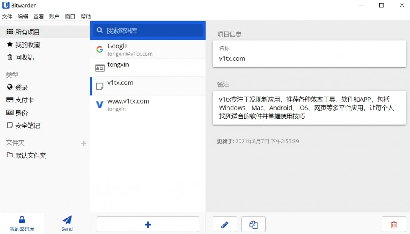Select the Google login entry
Image resolution: width=410 pixels, height=234 pixels.
pyautogui.click(x=148, y=49)
